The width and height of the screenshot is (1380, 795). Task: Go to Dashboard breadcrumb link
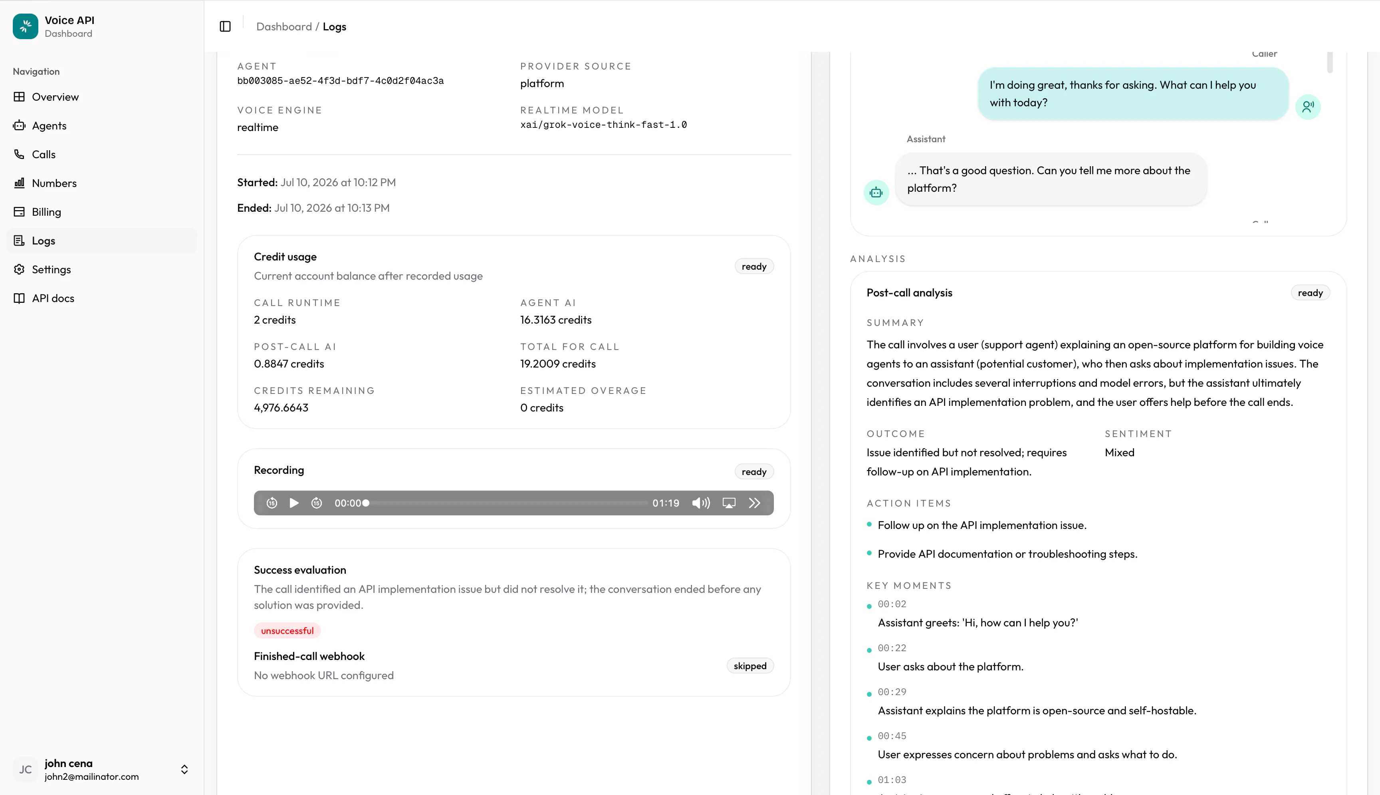coord(284,26)
